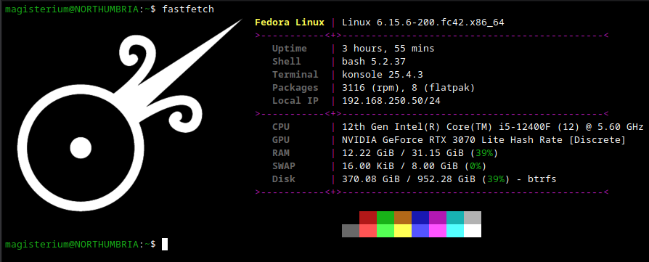The height and width of the screenshot is (262, 649).
Task: Click the bright magenta color block
Action: pos(438,231)
